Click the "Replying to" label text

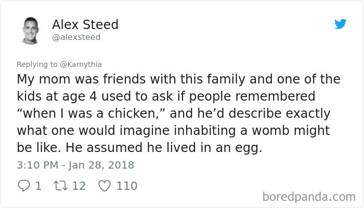point(37,64)
